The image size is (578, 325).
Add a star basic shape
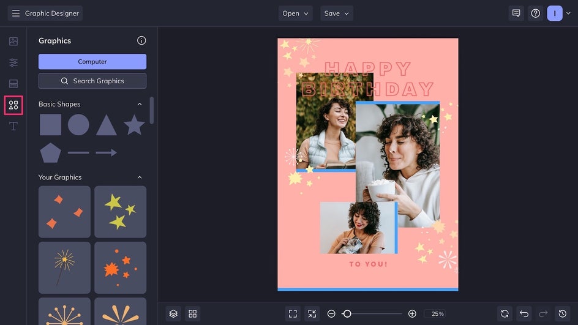click(134, 124)
